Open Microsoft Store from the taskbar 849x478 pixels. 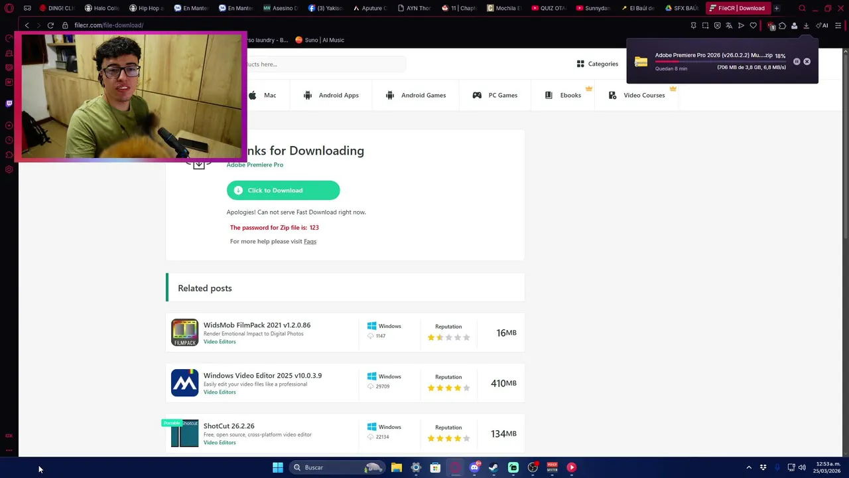pyautogui.click(x=435, y=467)
